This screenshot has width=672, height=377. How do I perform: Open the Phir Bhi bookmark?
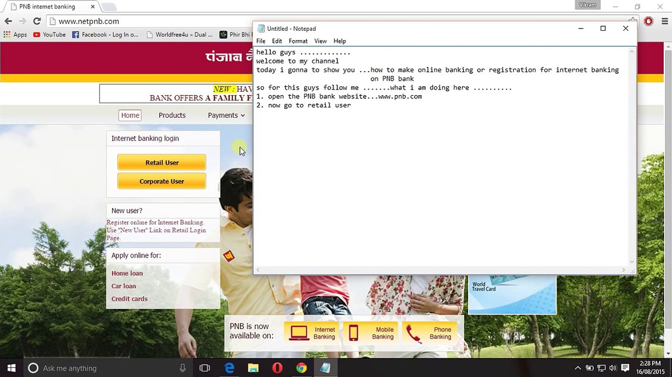click(x=236, y=35)
